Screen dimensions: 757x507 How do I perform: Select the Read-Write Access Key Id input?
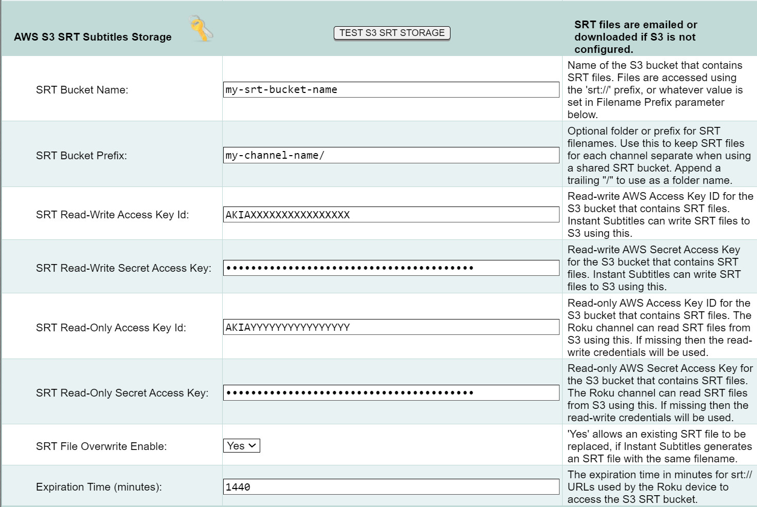tap(391, 215)
